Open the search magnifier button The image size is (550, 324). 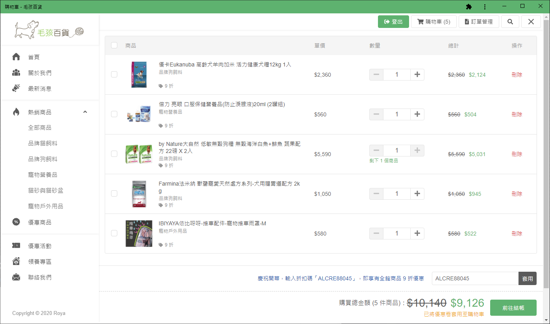tap(510, 22)
